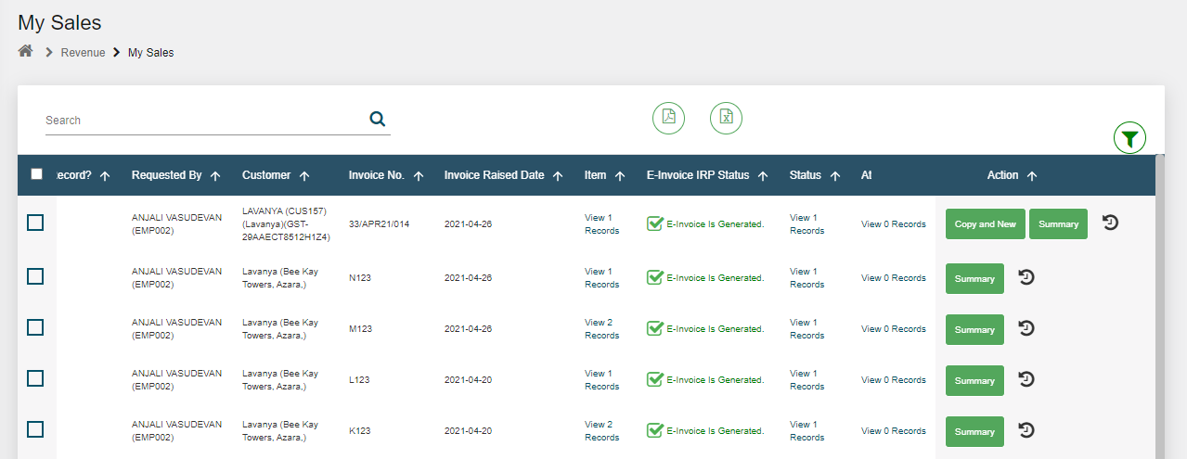
Task: Open Summary for invoice K123
Action: coord(974,431)
